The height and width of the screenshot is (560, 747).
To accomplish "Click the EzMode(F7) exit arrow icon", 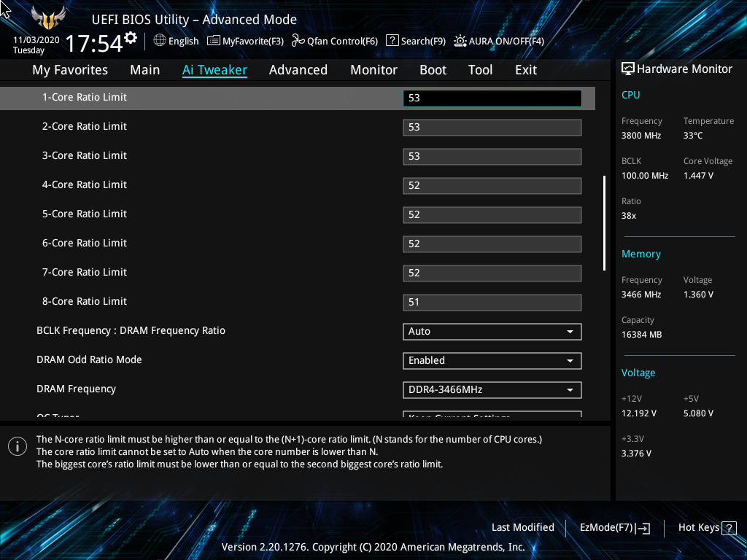I will pos(643,528).
